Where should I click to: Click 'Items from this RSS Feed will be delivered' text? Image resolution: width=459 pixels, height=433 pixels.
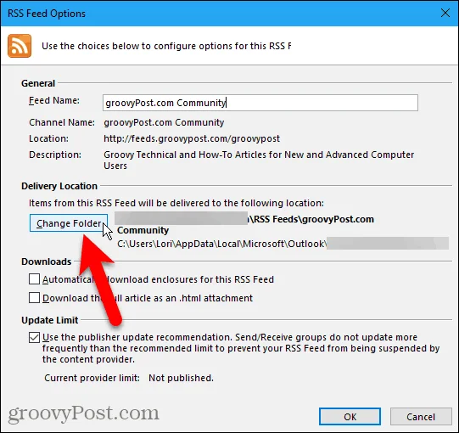(x=176, y=203)
